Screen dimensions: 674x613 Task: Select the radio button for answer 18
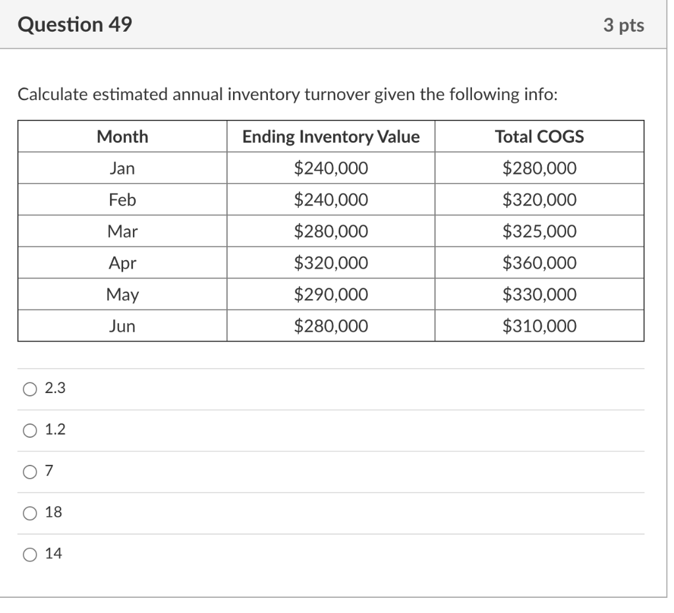click(x=29, y=513)
